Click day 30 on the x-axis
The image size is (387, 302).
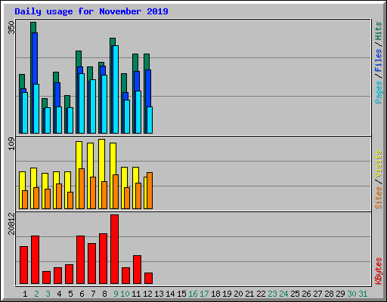tap(351, 294)
